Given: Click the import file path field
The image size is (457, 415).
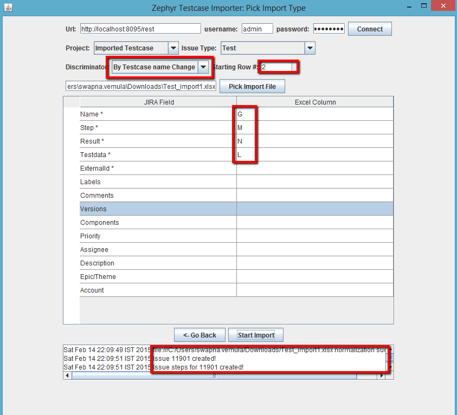Looking at the screenshot, I should (141, 86).
